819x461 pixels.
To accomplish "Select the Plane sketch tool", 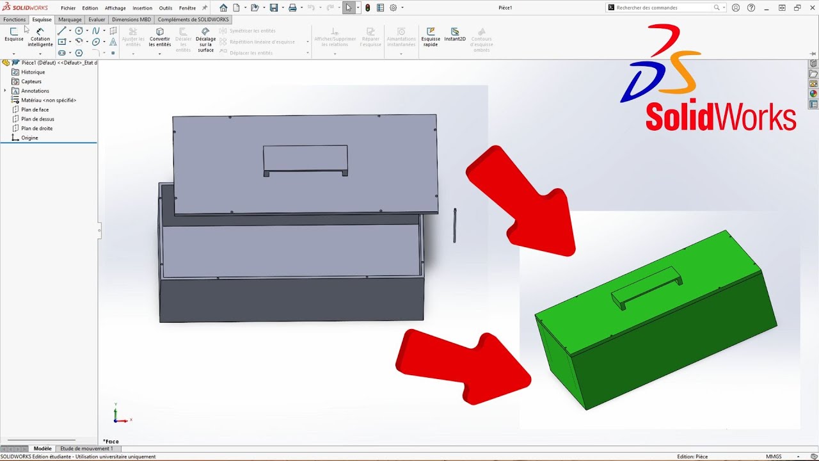I will 113,31.
